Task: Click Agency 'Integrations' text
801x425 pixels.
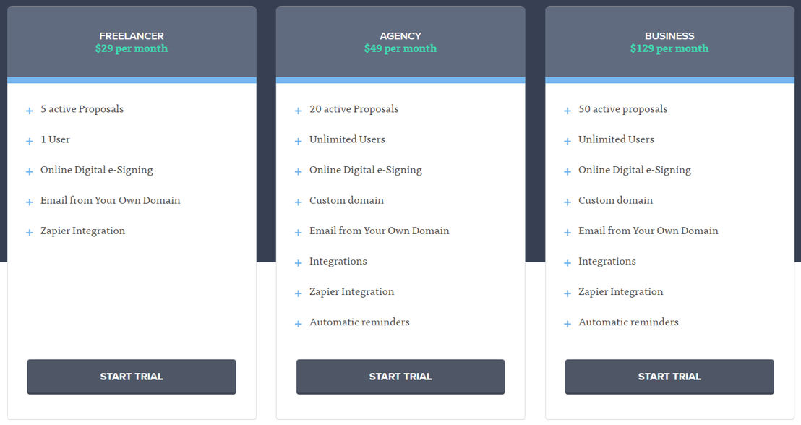Action: [338, 262]
